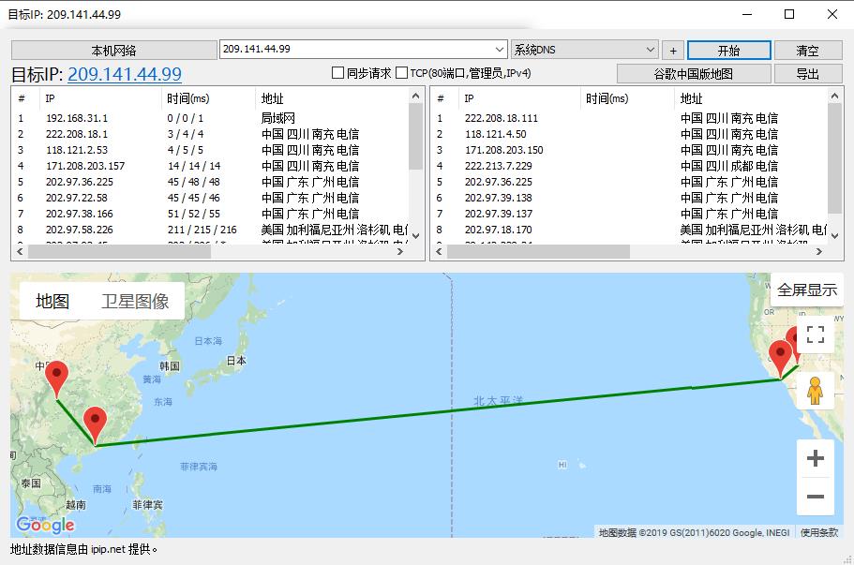Open the target IP link 209.141.44.99
Screen dimensions: 854x565
pos(125,75)
